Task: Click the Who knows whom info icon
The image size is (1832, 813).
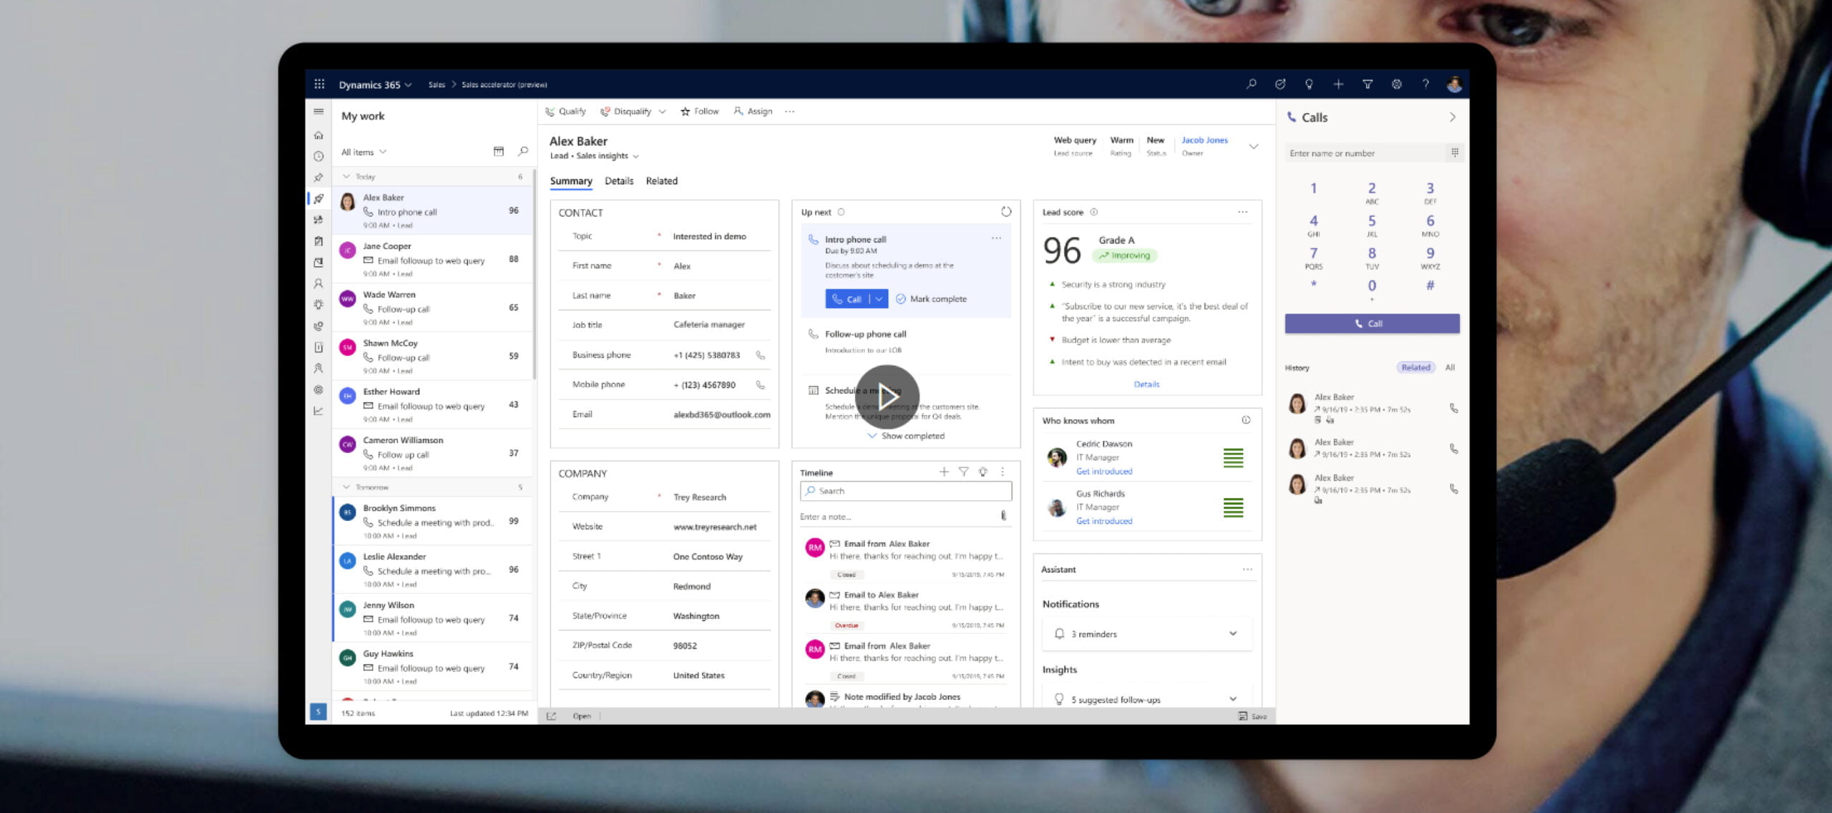Action: [x=1245, y=419]
